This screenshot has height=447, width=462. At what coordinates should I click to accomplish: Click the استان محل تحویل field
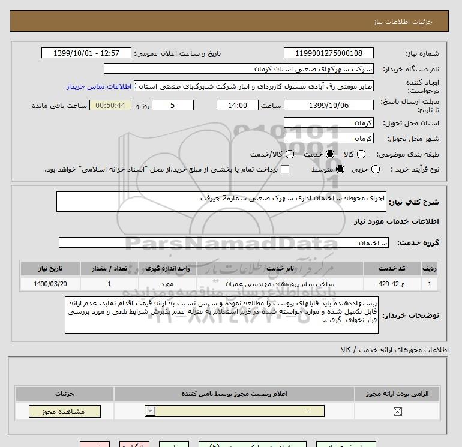(x=329, y=122)
